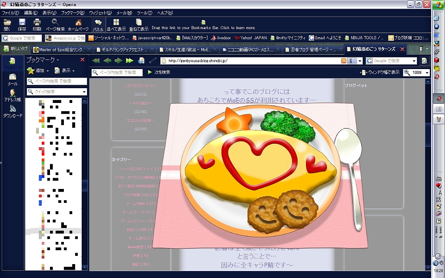Open ソーシャル・ネットワ... bookmark

point(108,38)
